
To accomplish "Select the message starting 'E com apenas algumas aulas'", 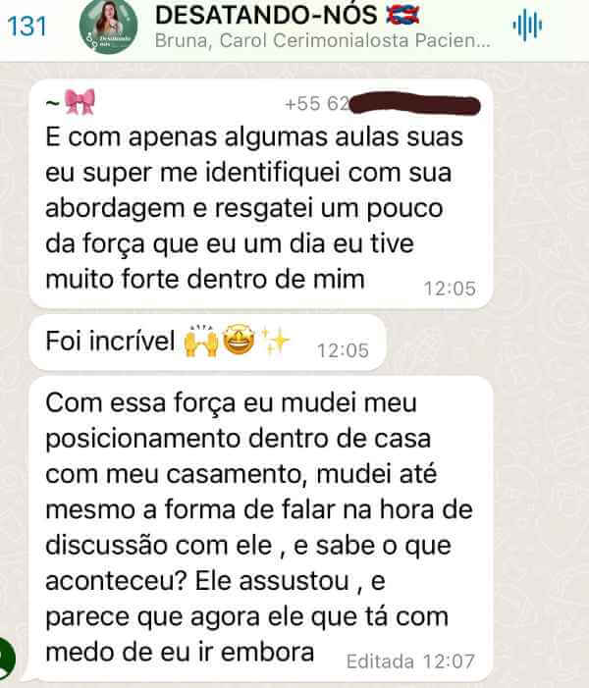I will click(x=261, y=193).
